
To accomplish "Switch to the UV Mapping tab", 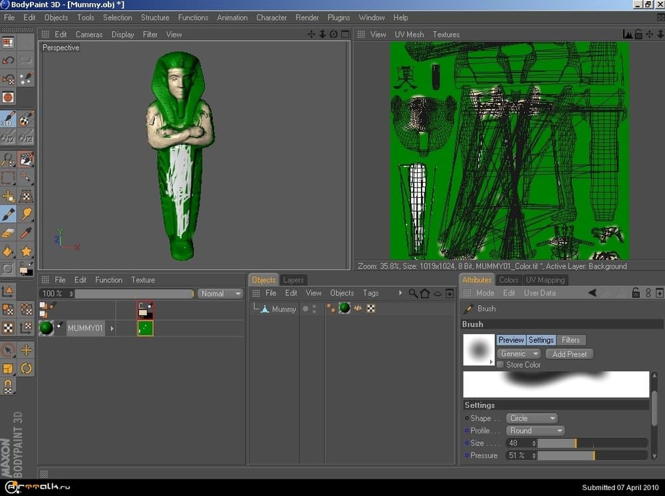I will coord(545,280).
